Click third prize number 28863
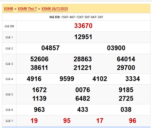This screenshot has height=128, width=152. (83, 59)
